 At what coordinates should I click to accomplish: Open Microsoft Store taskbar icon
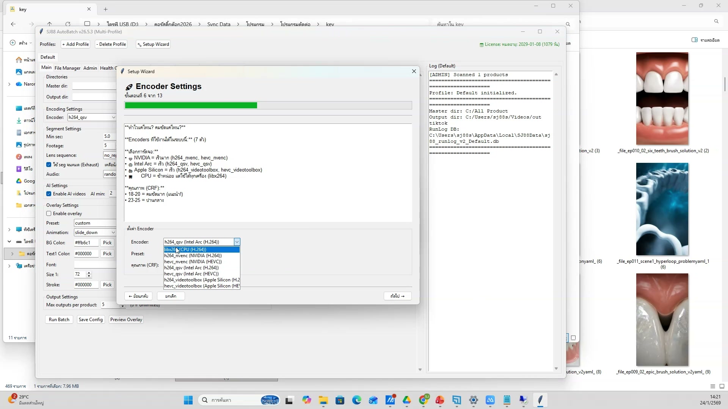pyautogui.click(x=340, y=400)
